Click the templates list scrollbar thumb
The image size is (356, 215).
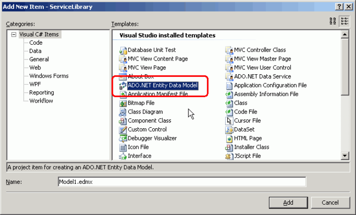[344, 67]
